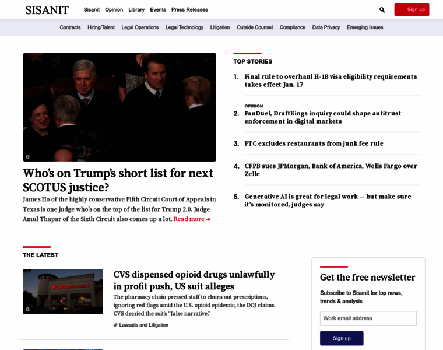
Task: Open the Library nav item
Action: pos(136,9)
